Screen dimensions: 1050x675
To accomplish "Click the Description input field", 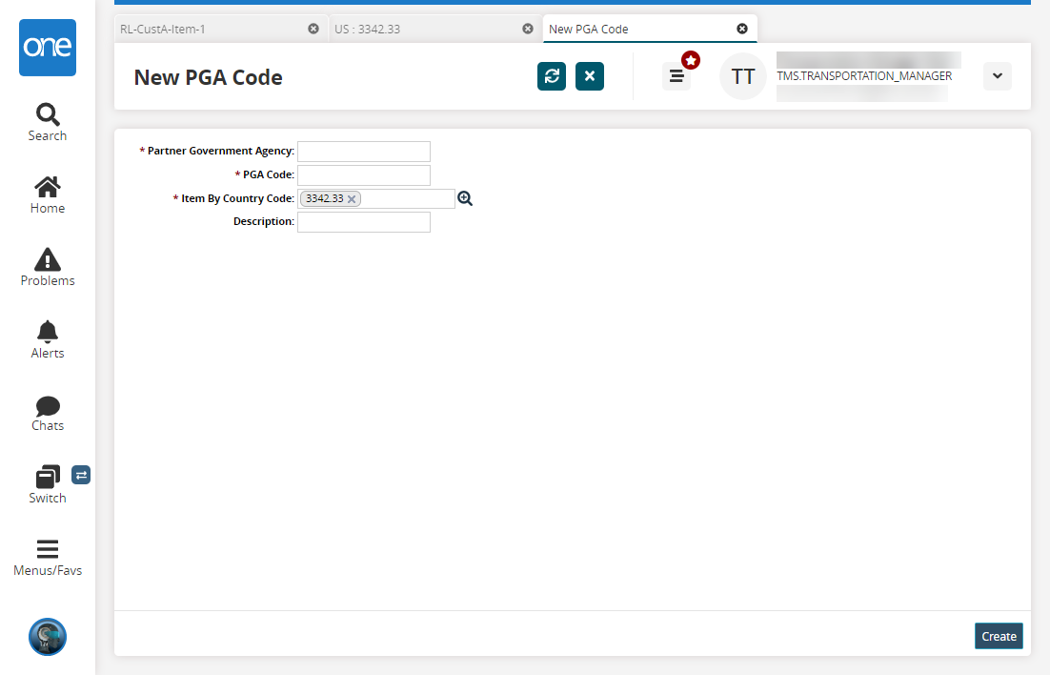I will [x=364, y=222].
